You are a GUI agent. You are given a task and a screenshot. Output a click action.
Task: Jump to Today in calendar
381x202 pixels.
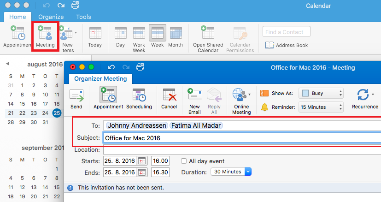95,37
